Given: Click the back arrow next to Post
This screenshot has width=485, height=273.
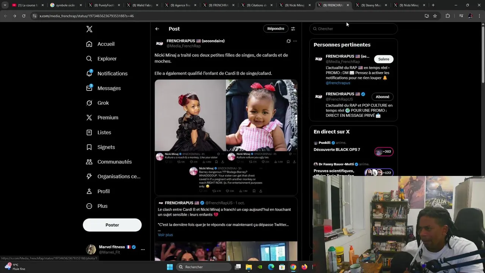Looking at the screenshot, I should 157,29.
